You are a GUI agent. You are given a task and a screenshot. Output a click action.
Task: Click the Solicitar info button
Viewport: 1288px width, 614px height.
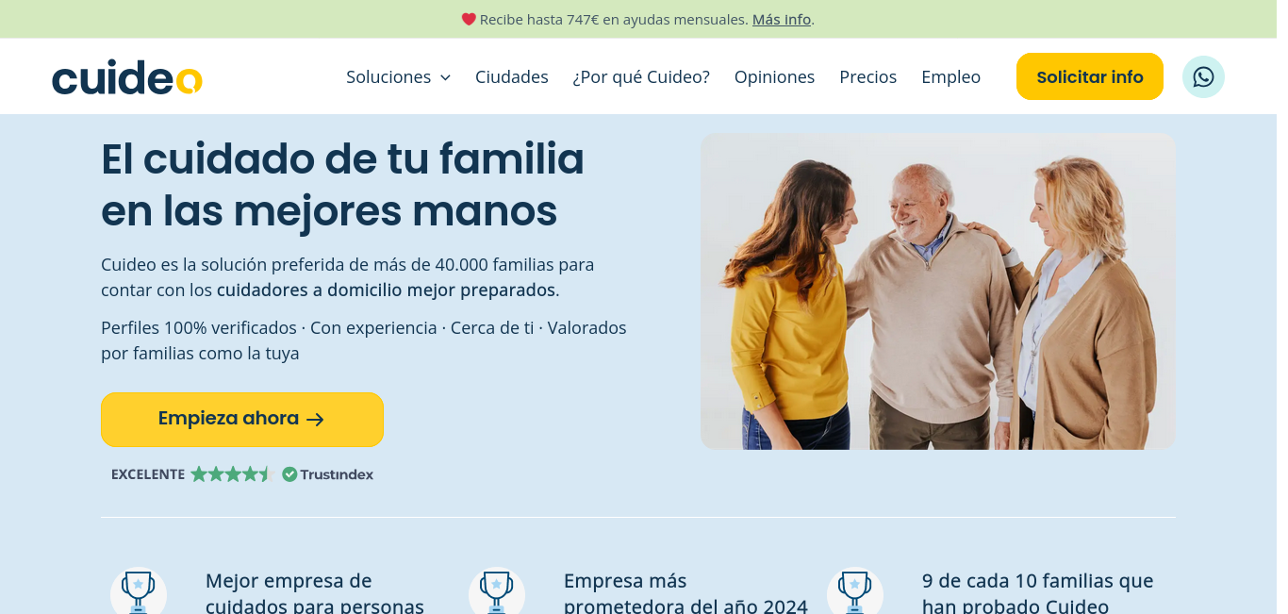tap(1090, 76)
